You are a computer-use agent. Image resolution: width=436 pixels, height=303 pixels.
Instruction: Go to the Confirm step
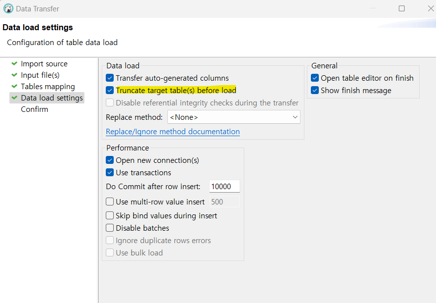34,109
